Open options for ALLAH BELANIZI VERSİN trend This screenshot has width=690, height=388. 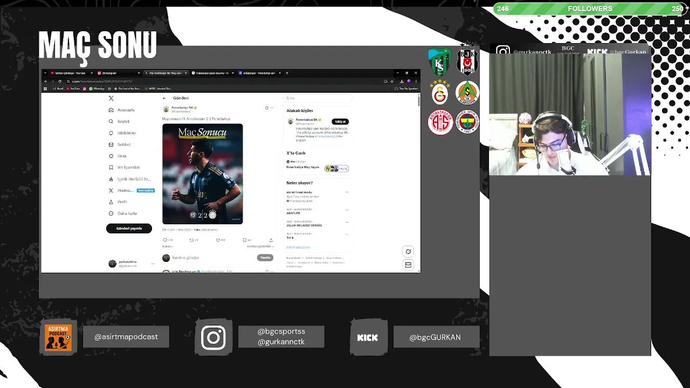point(347,221)
